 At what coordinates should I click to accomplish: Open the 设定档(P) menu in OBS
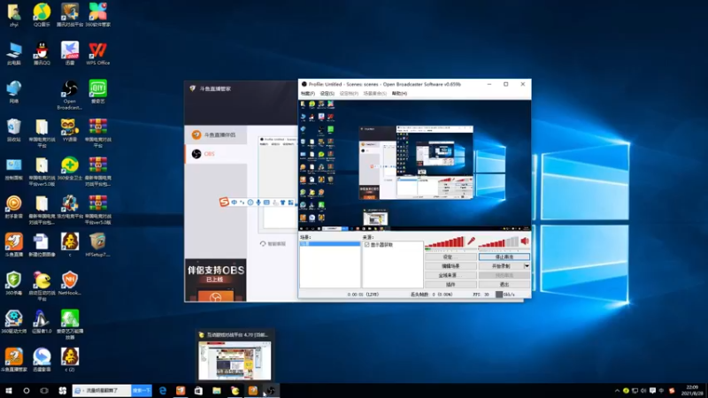coord(349,94)
